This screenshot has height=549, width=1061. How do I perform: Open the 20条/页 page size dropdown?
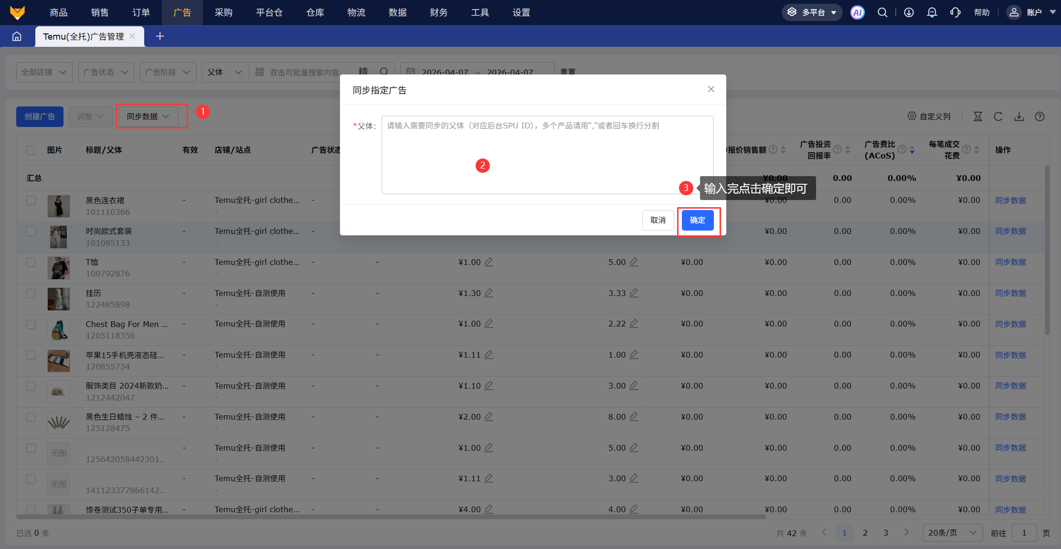(x=952, y=532)
